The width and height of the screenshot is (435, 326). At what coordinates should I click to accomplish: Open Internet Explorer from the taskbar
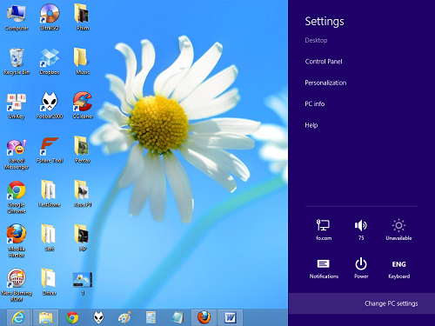tap(18, 317)
